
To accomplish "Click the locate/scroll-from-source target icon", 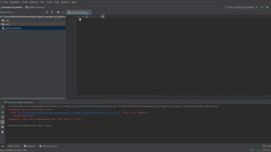I will click(x=47, y=12).
